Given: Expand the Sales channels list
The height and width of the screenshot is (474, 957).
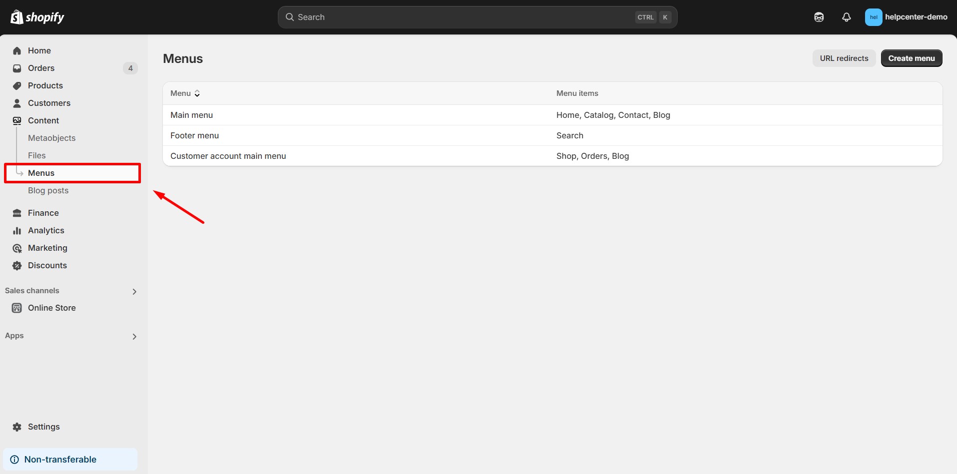Looking at the screenshot, I should (x=134, y=291).
